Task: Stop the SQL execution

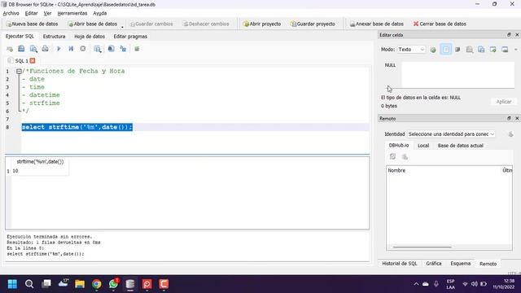Action: [x=83, y=49]
